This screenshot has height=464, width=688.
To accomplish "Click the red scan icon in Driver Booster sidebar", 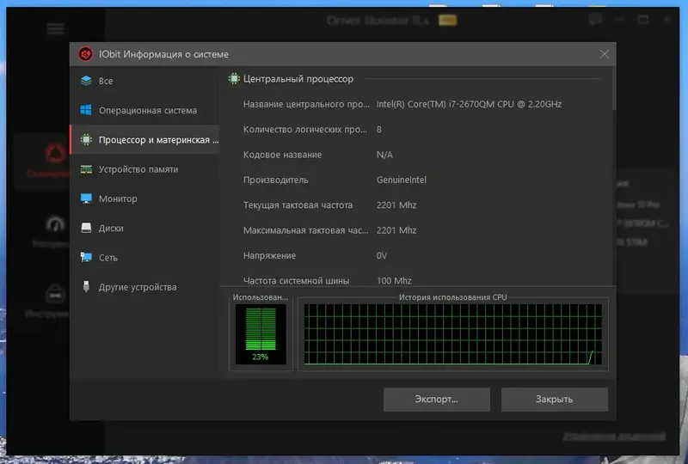I will pos(55,154).
